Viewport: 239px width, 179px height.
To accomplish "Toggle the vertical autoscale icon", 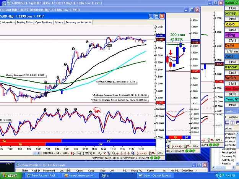I will pyautogui.click(x=83, y=153).
